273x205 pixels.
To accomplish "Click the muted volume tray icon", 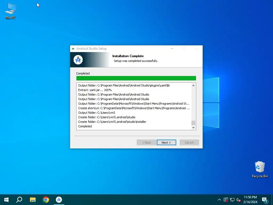I will click(x=238, y=200).
